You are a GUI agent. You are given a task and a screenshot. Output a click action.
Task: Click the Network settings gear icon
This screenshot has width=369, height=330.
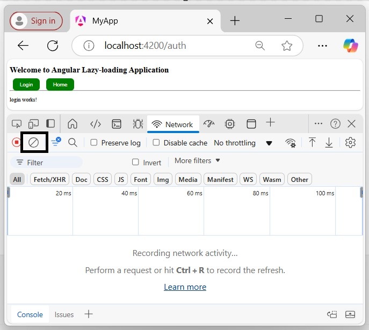click(351, 143)
